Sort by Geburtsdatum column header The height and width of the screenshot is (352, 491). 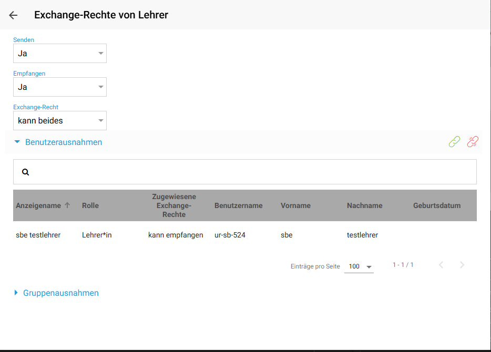(437, 205)
